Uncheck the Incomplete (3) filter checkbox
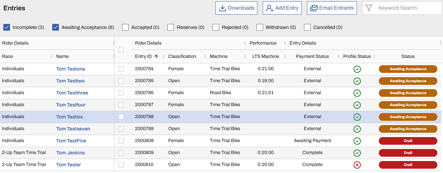The height and width of the screenshot is (173, 443). pyautogui.click(x=7, y=27)
